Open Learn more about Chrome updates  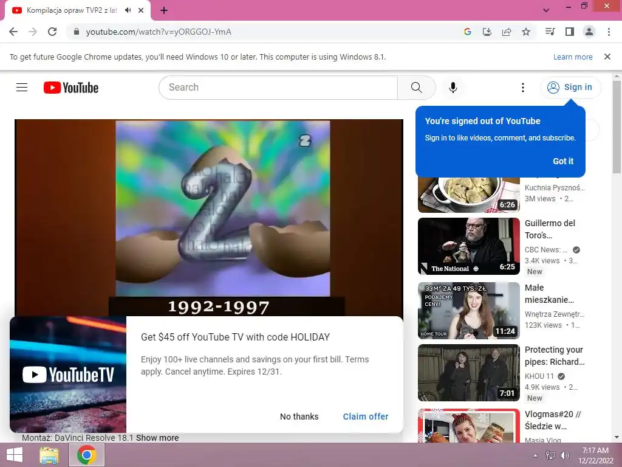click(573, 57)
